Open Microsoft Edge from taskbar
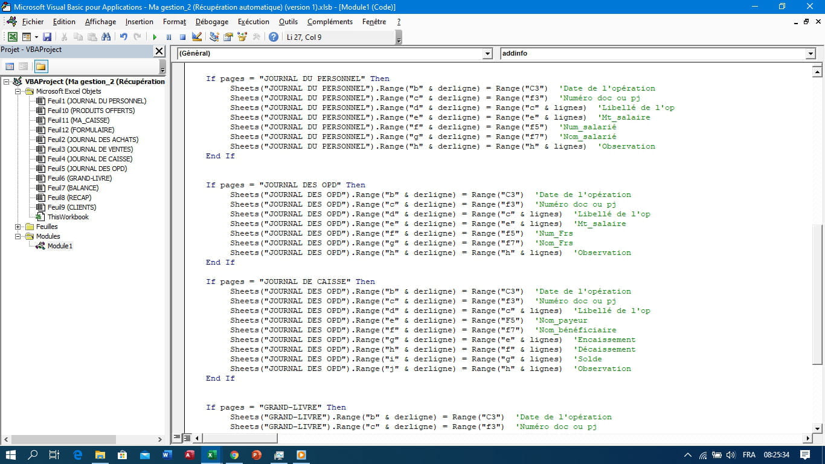Image resolution: width=825 pixels, height=464 pixels. coord(77,455)
